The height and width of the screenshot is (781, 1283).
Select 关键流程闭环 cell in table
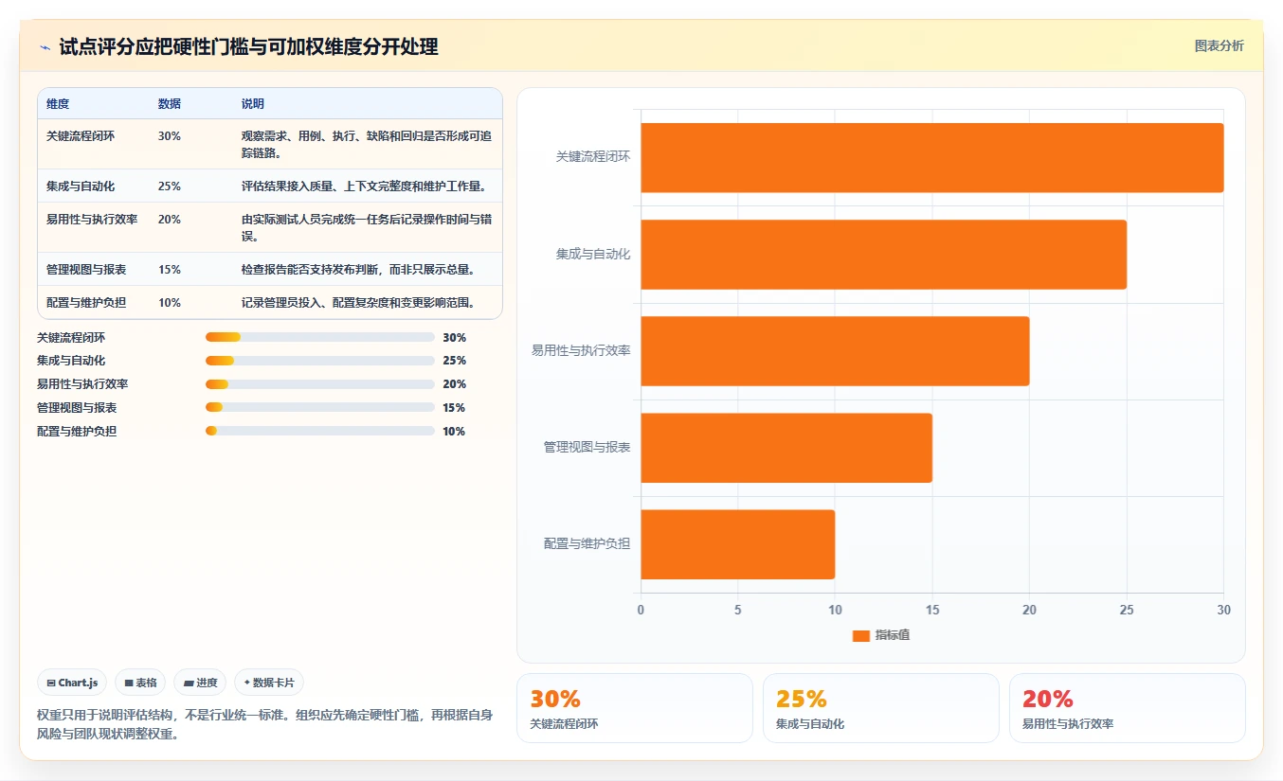click(x=81, y=136)
